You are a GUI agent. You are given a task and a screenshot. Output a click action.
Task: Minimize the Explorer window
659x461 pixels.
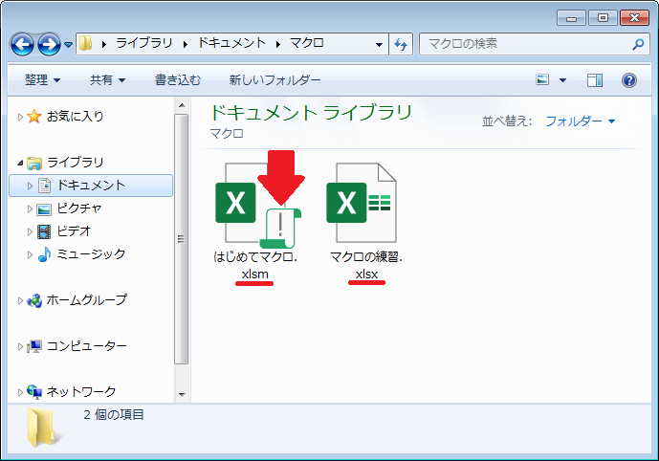click(571, 17)
